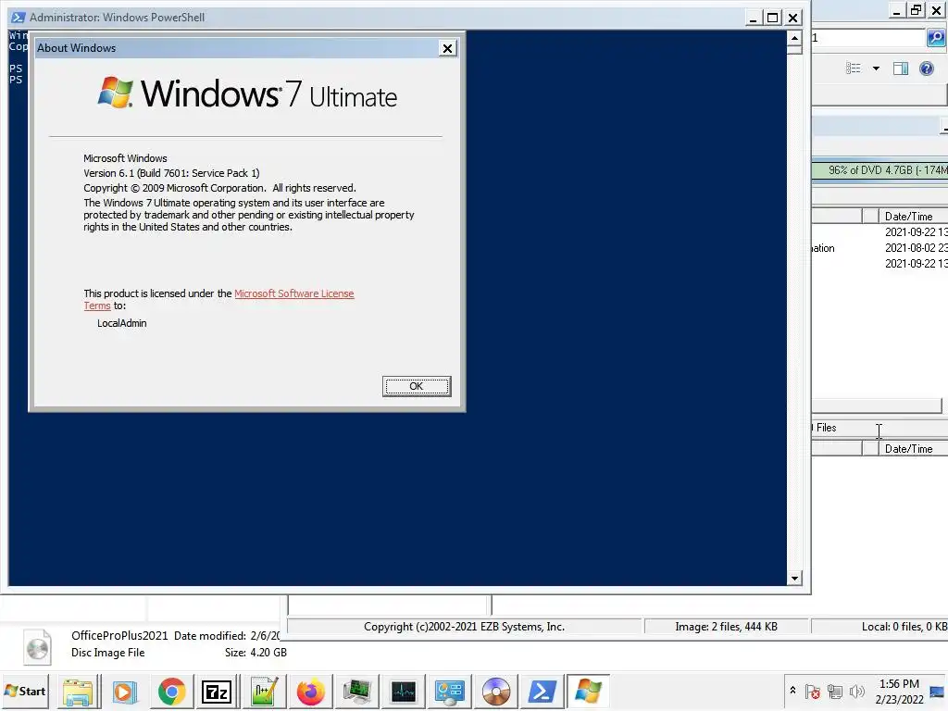Open 7-Zip from the taskbar
This screenshot has height=711, width=948.
tap(217, 692)
